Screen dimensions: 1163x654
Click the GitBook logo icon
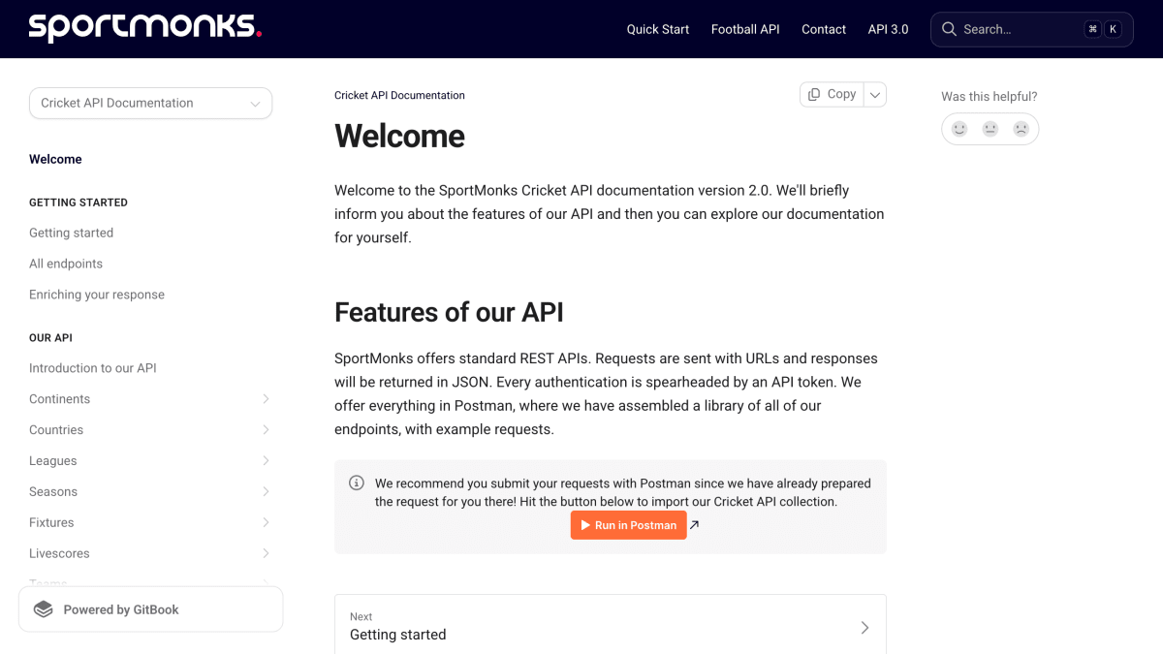pos(43,609)
